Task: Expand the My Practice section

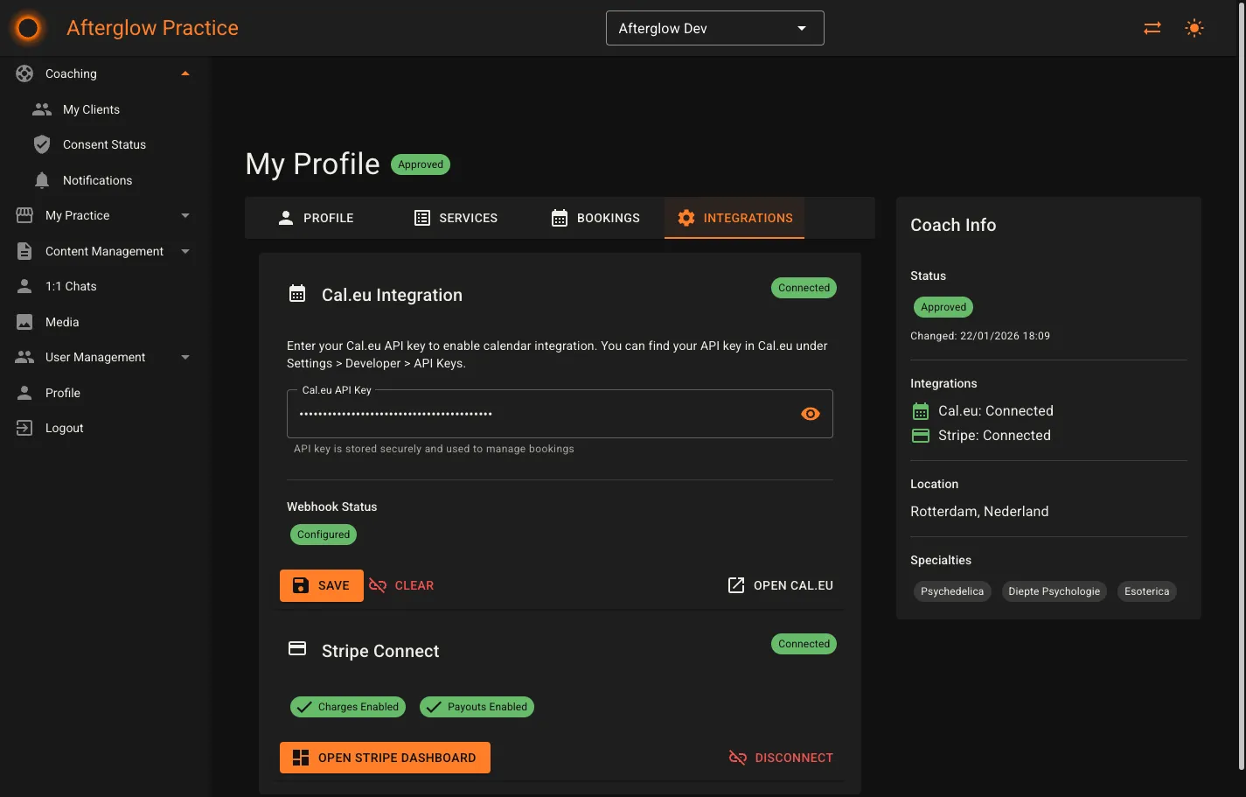Action: coord(184,214)
